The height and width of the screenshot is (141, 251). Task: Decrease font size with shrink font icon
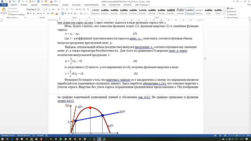[x=49, y=9]
